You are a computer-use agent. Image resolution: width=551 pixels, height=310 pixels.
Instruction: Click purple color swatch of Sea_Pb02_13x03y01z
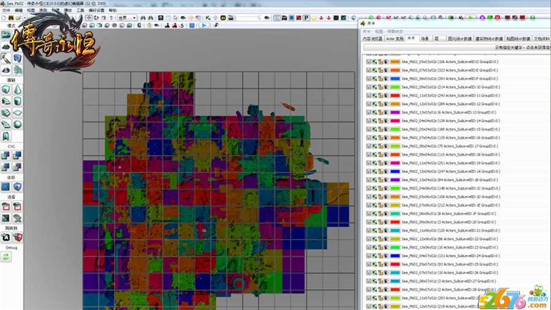click(395, 112)
